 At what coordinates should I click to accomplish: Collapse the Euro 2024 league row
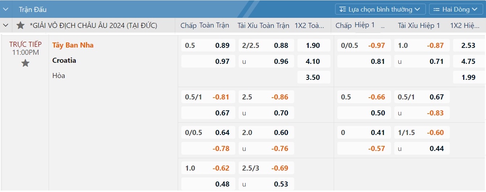(x=6, y=25)
